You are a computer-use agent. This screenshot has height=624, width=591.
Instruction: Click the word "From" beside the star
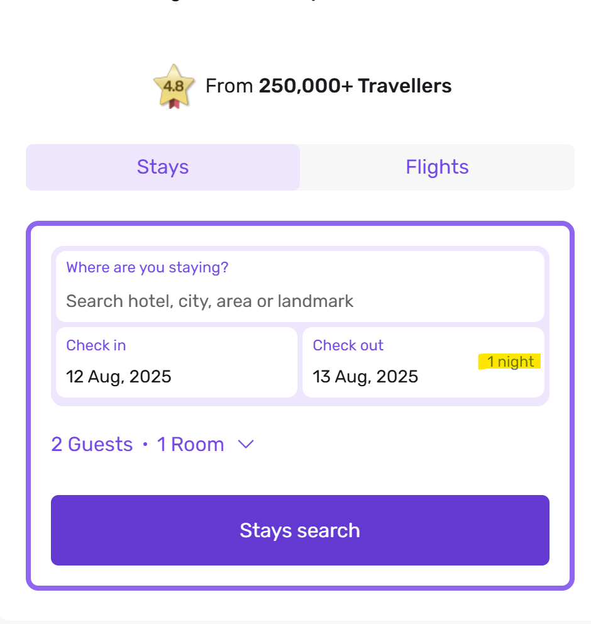click(x=229, y=86)
